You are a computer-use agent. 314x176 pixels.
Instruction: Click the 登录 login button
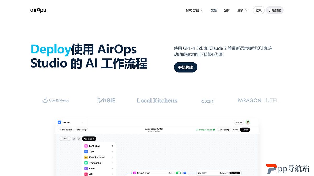click(x=259, y=10)
